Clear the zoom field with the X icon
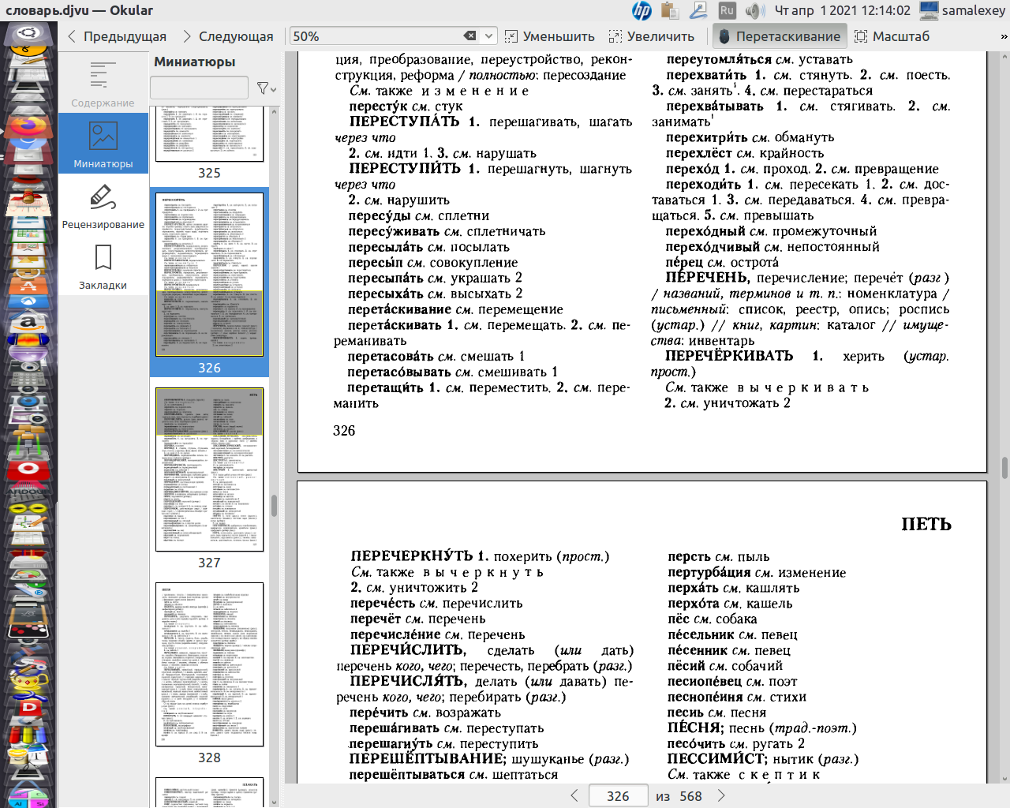Screen dimensions: 1010x808 (x=469, y=36)
